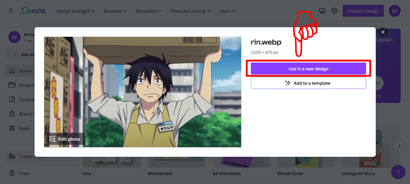Screen dimensions: 410x184
Task: Open the Trash bin icon
Action: [x=12, y=173]
